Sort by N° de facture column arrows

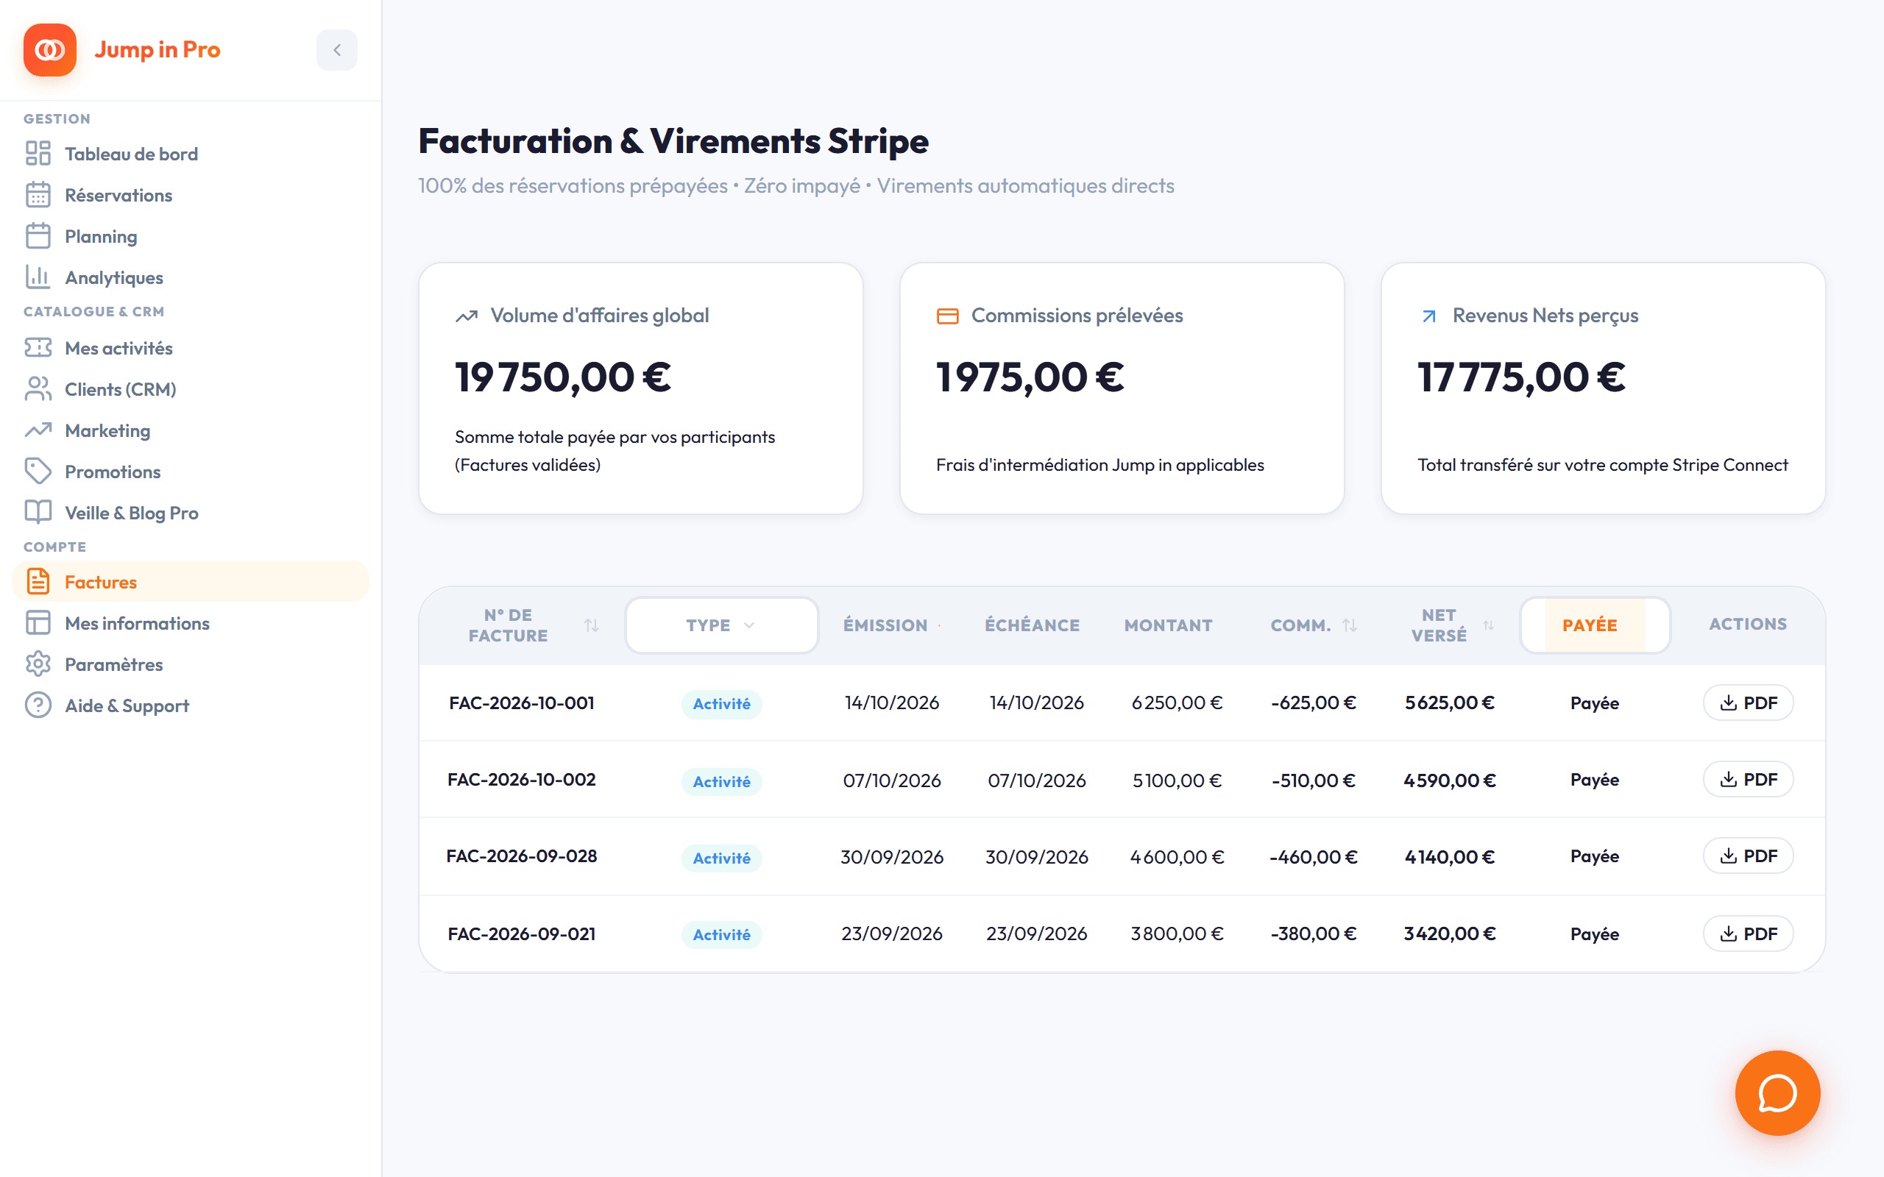click(x=592, y=625)
